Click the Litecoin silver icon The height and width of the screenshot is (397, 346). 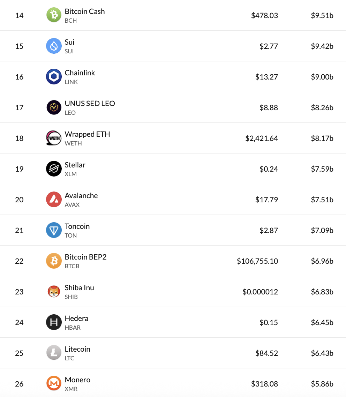54,353
